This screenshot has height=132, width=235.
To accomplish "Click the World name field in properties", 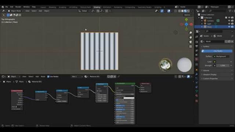I will coord(214,41).
